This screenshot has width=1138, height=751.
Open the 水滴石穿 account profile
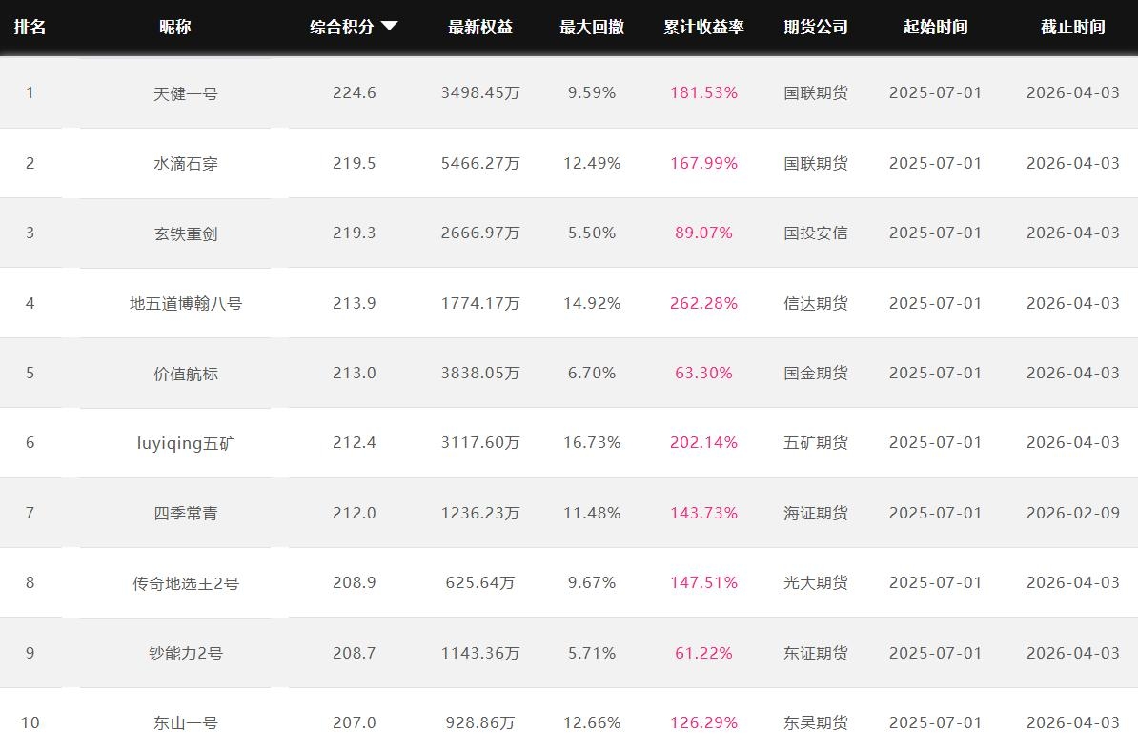pyautogui.click(x=186, y=163)
